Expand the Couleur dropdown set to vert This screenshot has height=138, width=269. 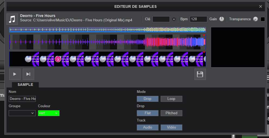pyautogui.click(x=49, y=113)
